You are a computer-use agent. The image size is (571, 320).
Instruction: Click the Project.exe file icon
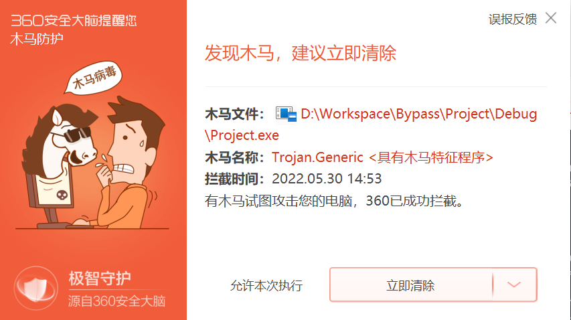pyautogui.click(x=286, y=114)
